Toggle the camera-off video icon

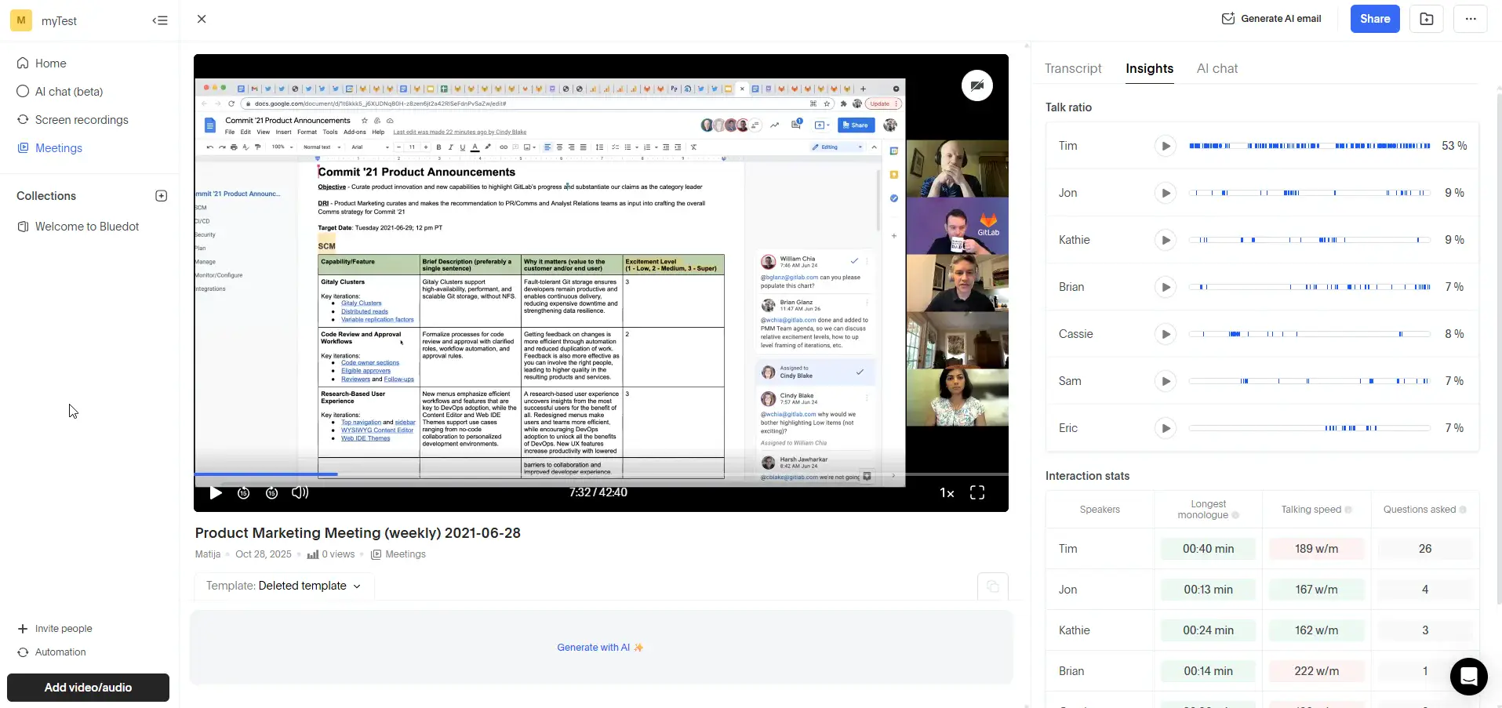tap(977, 85)
